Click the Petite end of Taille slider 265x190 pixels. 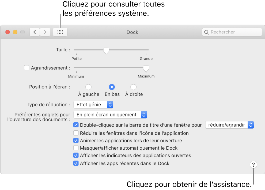(x=76, y=58)
